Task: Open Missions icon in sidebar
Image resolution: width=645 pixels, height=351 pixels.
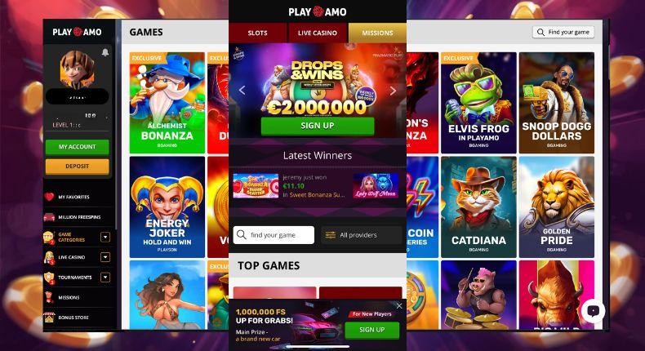Action: (x=49, y=297)
